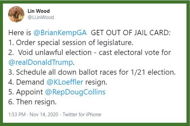Click the word resign after @KLoeffler

(96, 82)
